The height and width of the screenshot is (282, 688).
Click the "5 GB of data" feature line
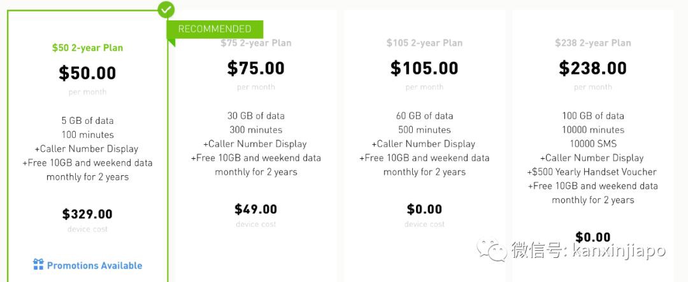[87, 121]
